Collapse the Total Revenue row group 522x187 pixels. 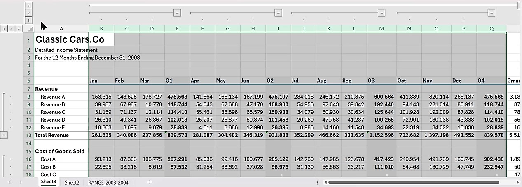click(4, 135)
